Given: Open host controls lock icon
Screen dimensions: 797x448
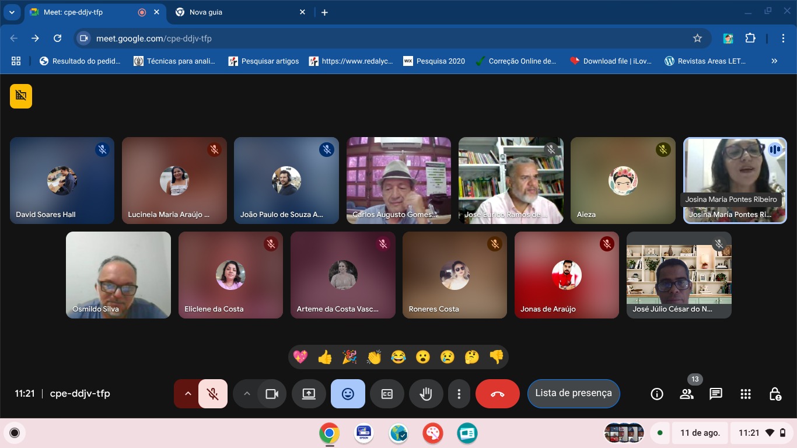Looking at the screenshot, I should tap(775, 394).
